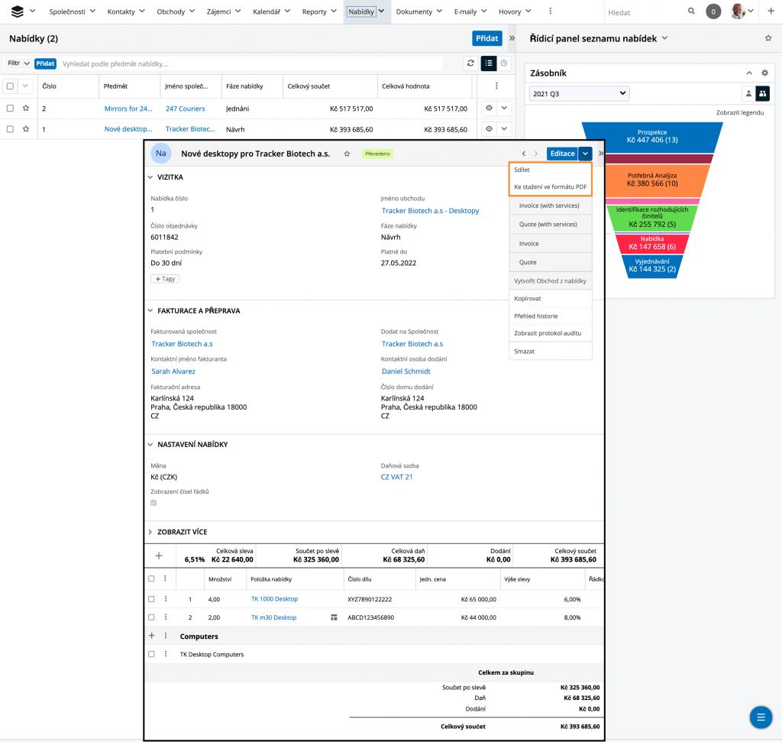Open the round menu button at bottom right

tap(760, 717)
